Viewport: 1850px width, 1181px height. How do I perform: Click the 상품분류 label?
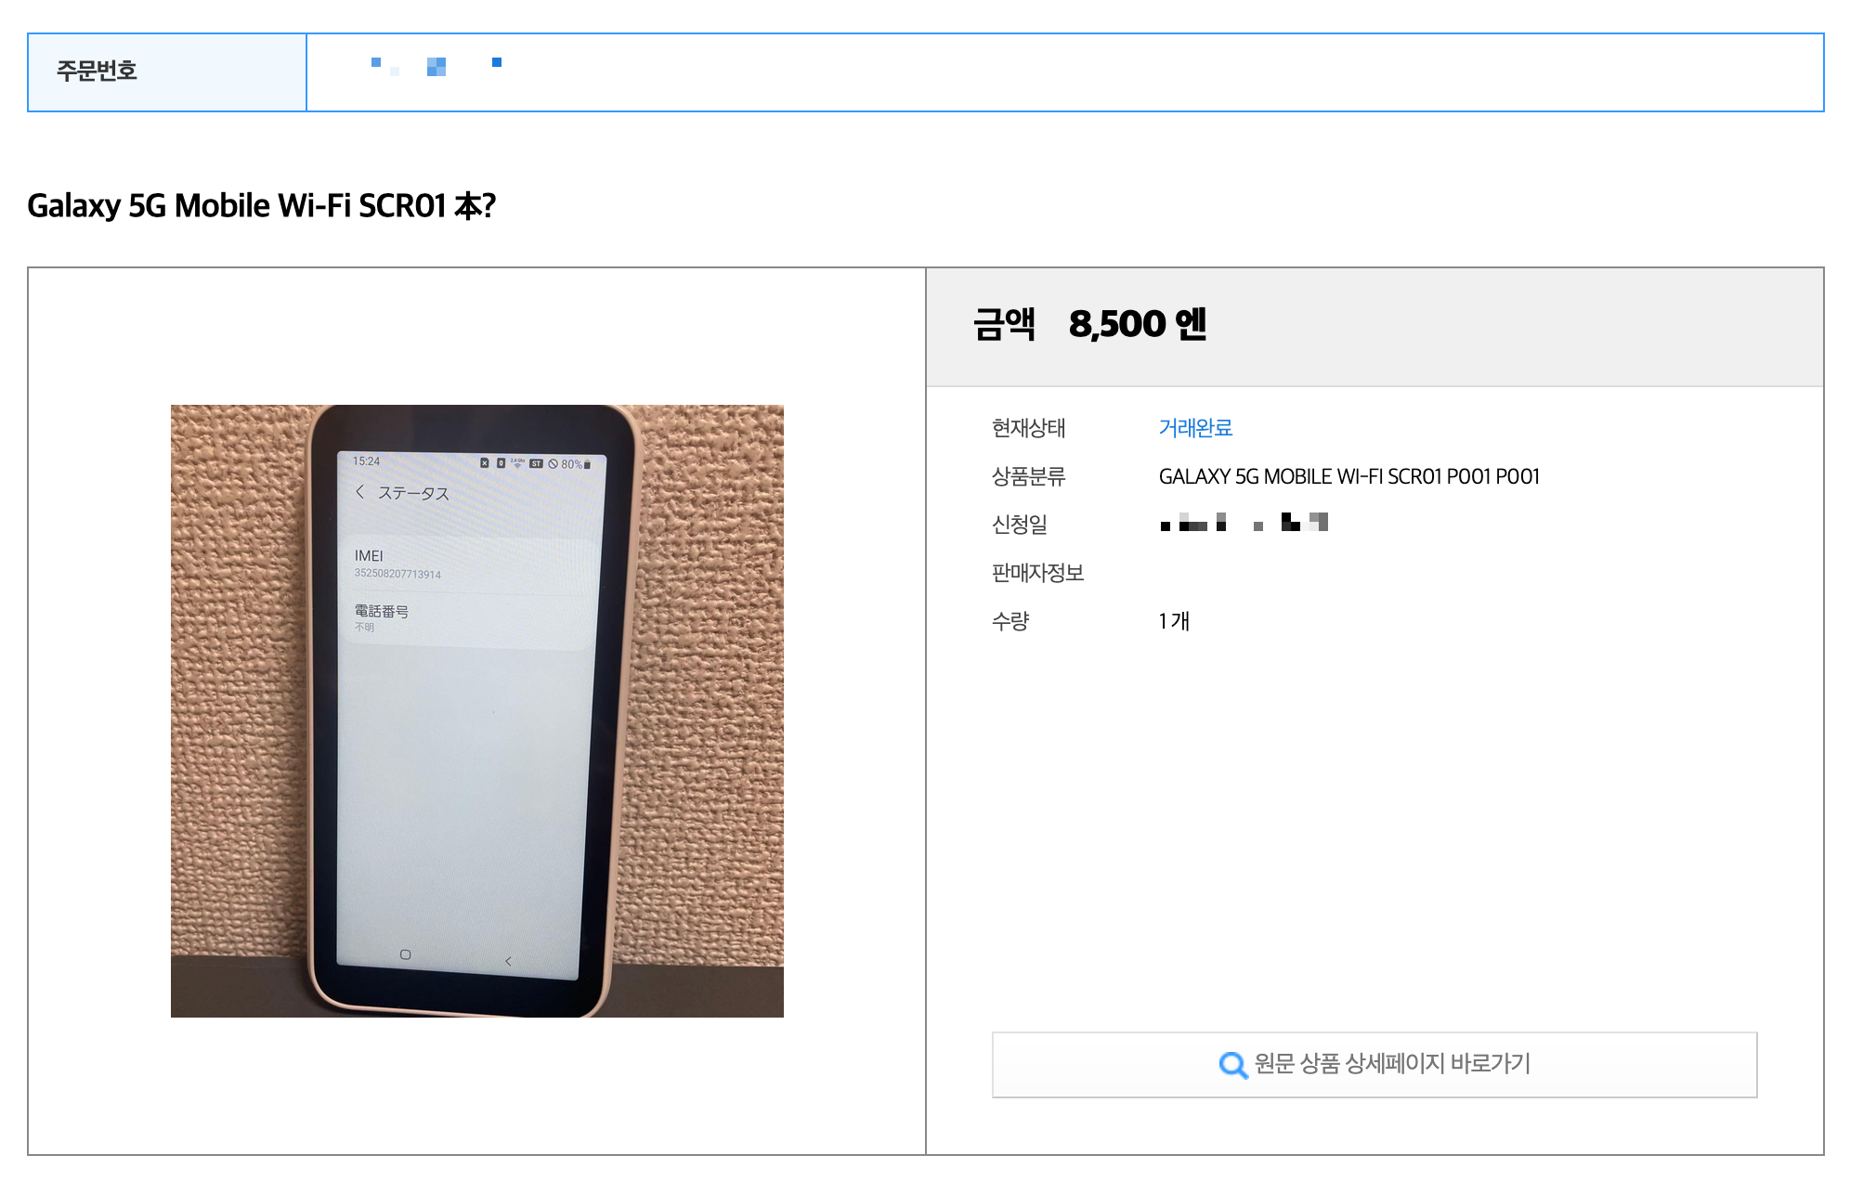click(1028, 476)
